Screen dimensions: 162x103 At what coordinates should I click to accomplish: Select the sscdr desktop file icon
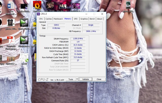point(24,58)
